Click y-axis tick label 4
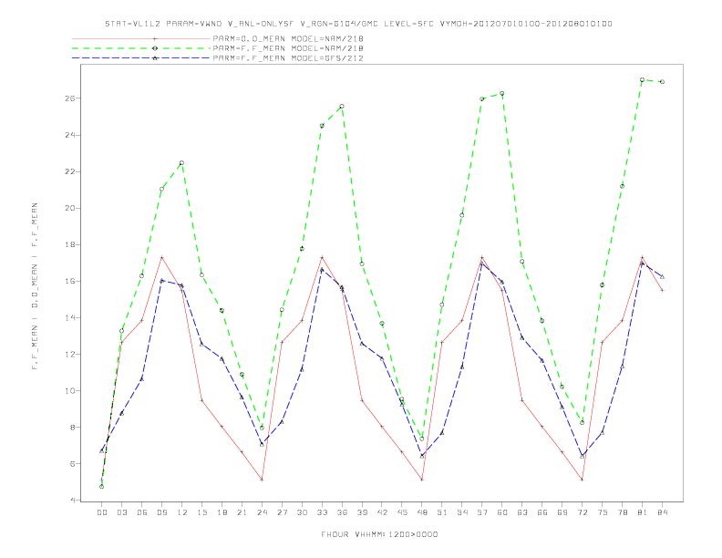Screen dimensions: 722x558 click(x=73, y=500)
